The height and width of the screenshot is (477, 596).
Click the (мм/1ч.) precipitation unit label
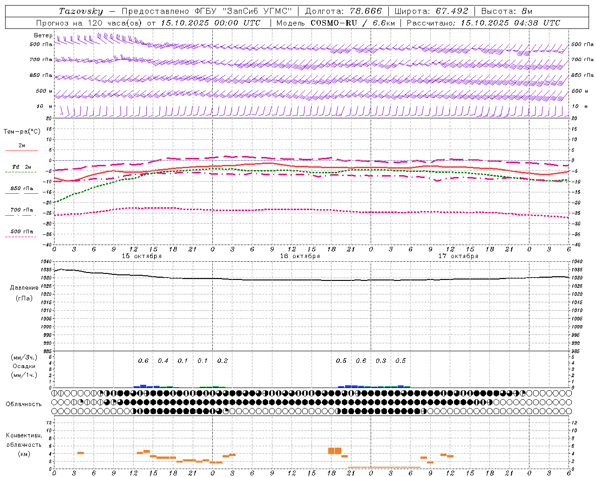click(24, 375)
